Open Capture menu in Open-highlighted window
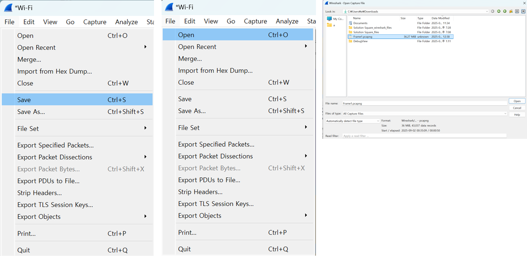 (255, 21)
